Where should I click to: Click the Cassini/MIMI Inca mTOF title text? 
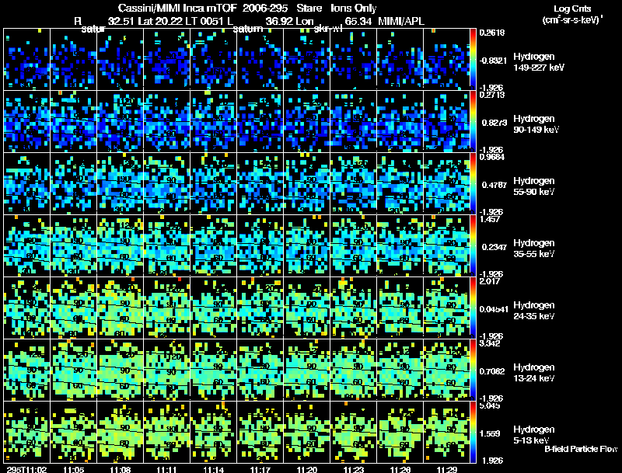point(177,8)
